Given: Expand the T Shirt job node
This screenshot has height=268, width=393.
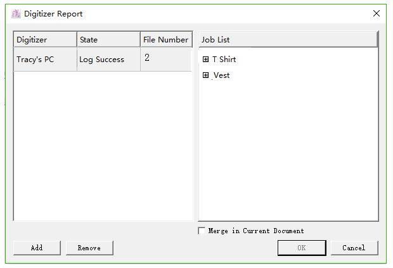Looking at the screenshot, I should click(x=205, y=60).
